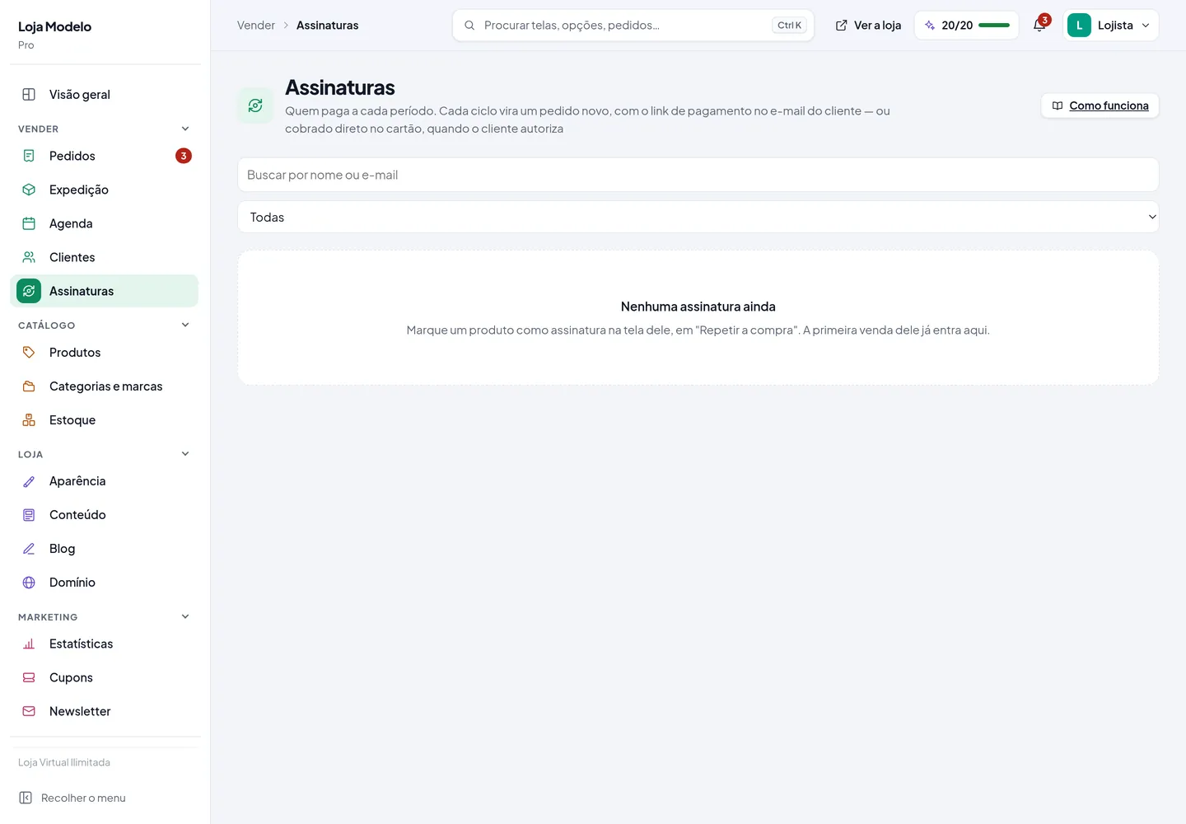Focus the Buscar por nome ou e-mail field

coord(698,175)
